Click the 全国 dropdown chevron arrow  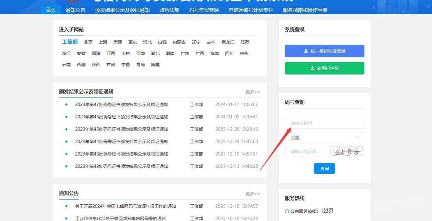357,137
